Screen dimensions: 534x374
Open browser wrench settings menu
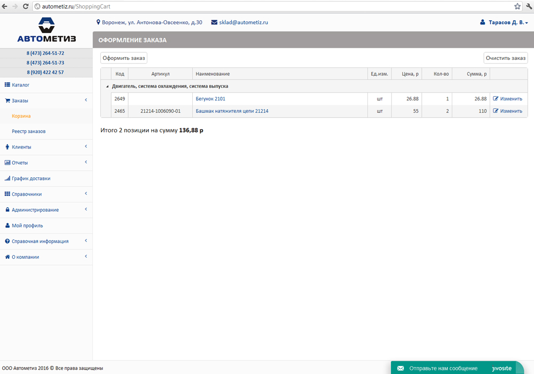pos(528,6)
